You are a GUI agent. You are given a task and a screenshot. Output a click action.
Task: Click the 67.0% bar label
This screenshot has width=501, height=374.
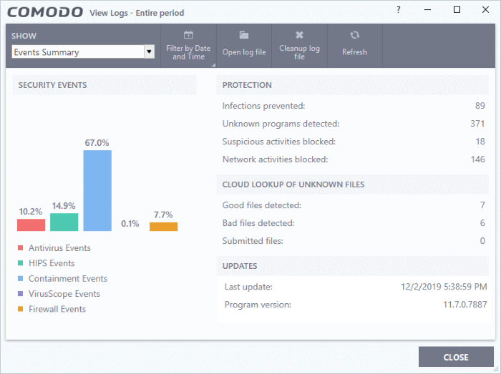[x=97, y=142]
